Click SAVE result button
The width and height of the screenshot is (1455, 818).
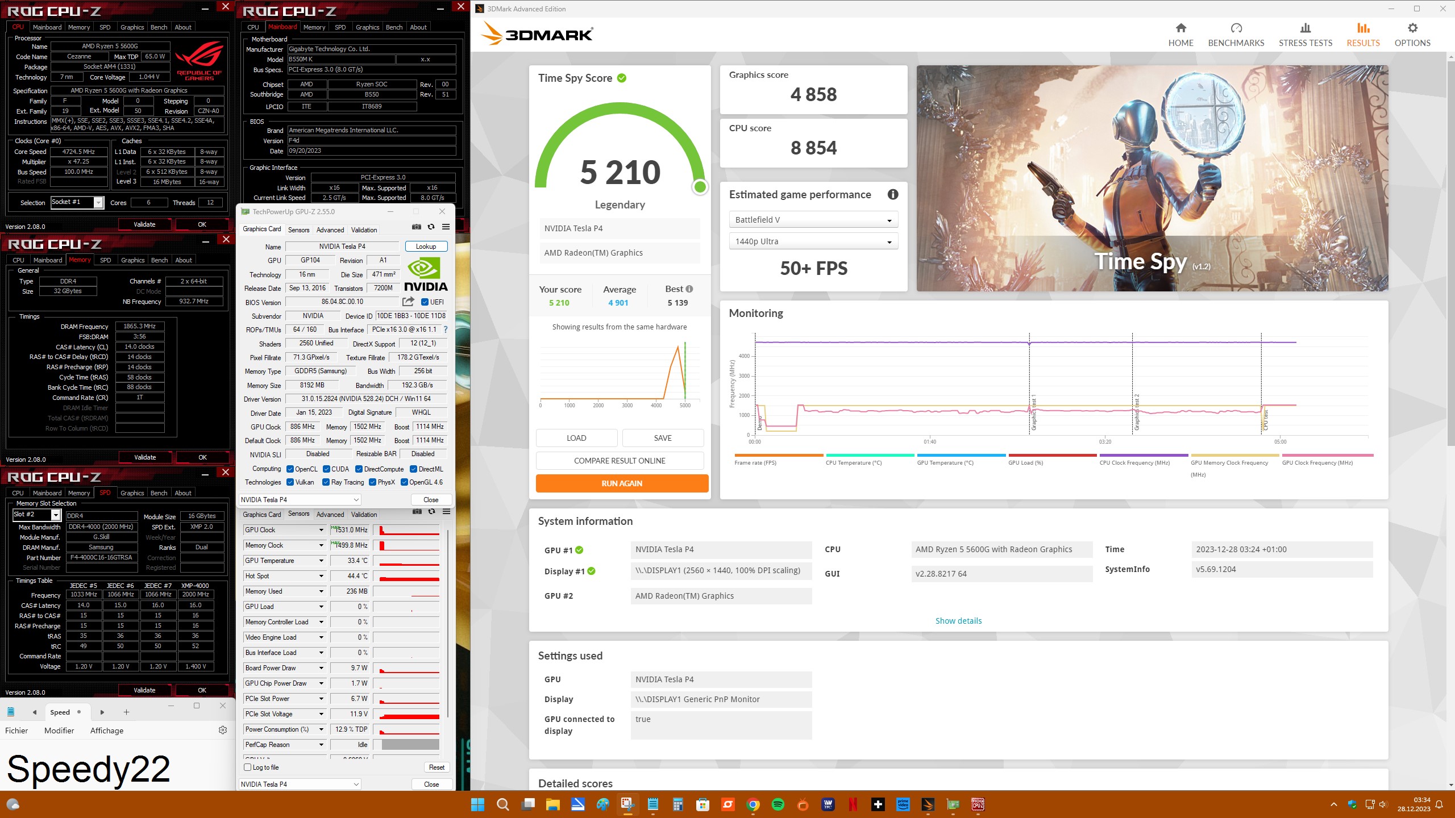(x=663, y=438)
